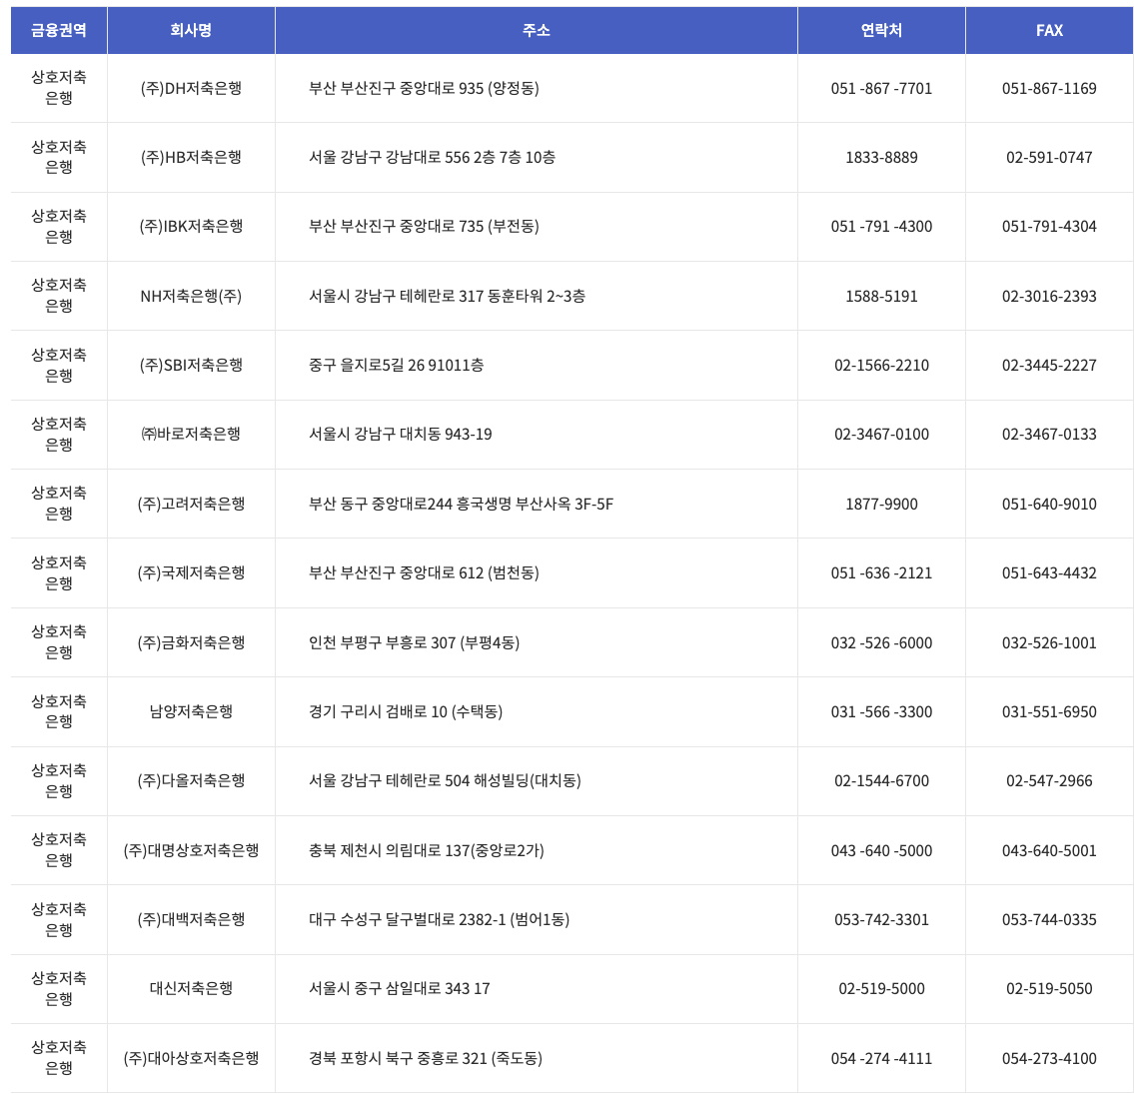1134x1094 pixels.
Task: Select company name 남양저축은행
Action: pos(191,711)
